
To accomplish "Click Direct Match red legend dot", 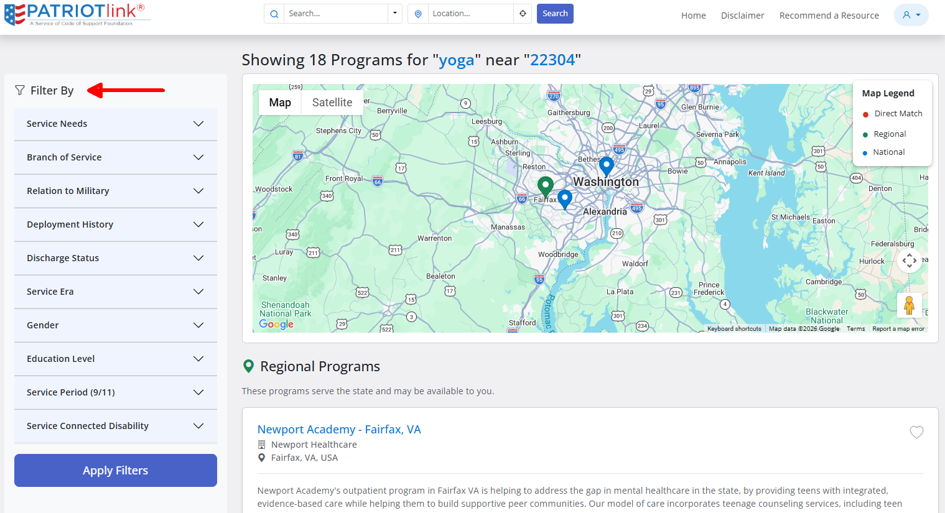I will tap(865, 114).
